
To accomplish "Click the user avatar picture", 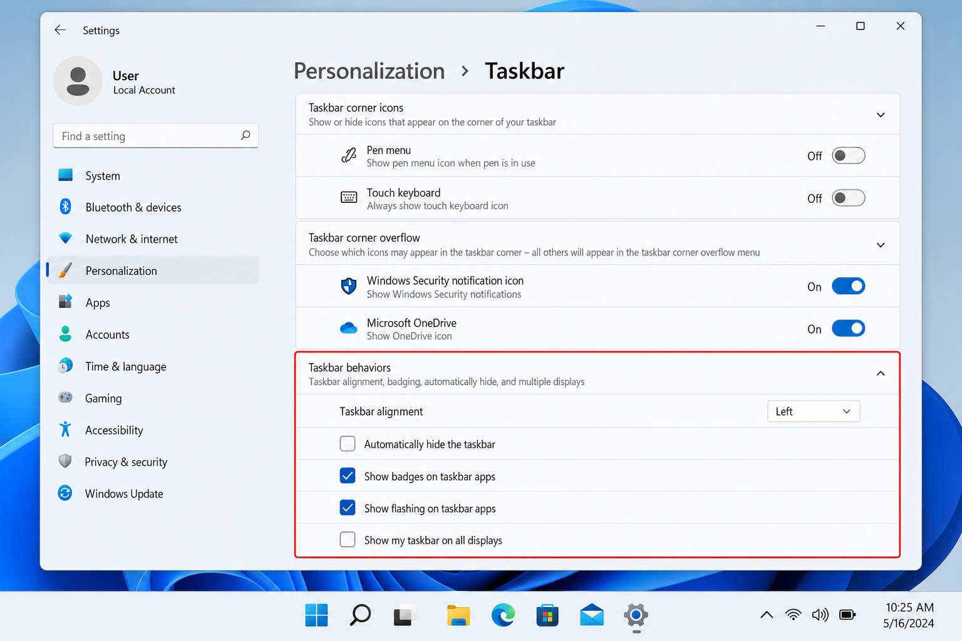I will [78, 81].
